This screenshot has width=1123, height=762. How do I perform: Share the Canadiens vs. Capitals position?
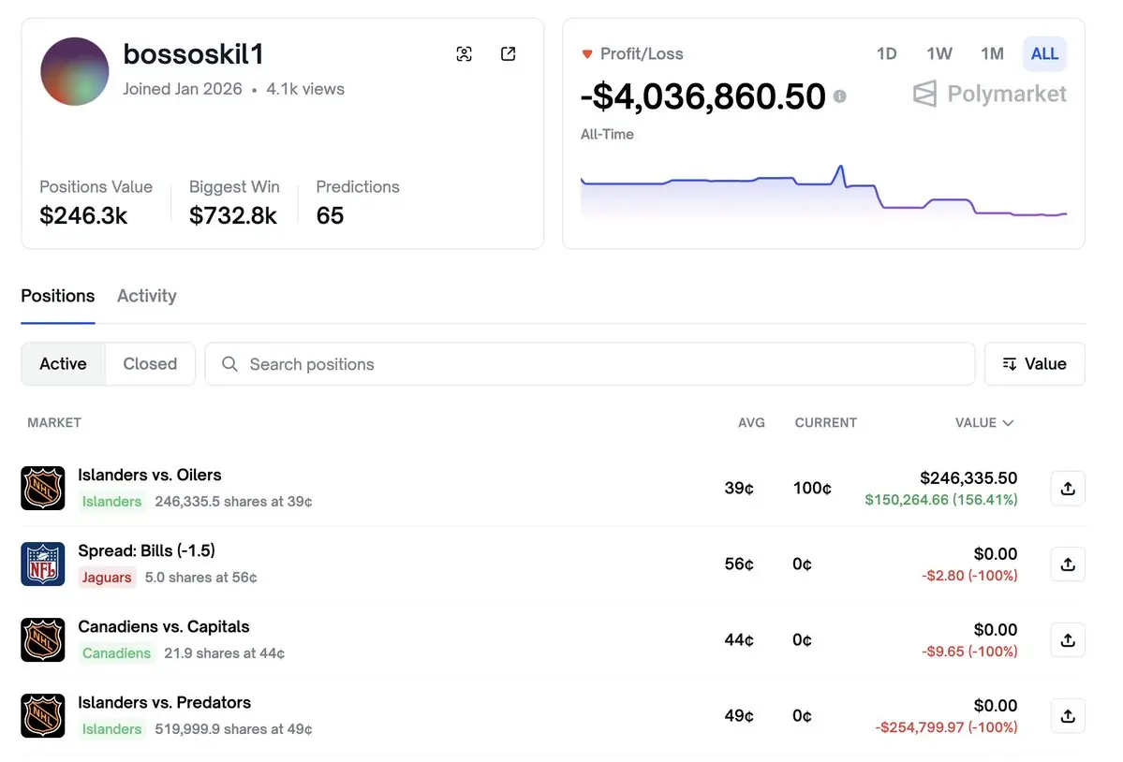1068,640
